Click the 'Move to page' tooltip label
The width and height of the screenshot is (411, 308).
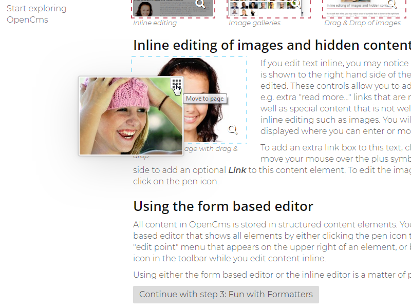click(x=205, y=98)
